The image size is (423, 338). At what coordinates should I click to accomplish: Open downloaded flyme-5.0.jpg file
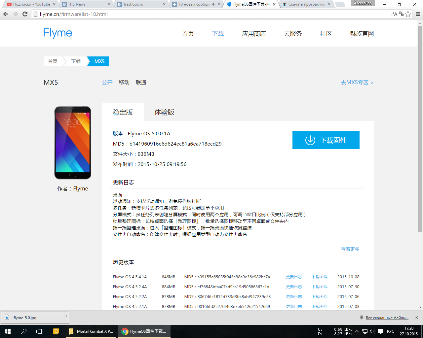(x=33, y=318)
